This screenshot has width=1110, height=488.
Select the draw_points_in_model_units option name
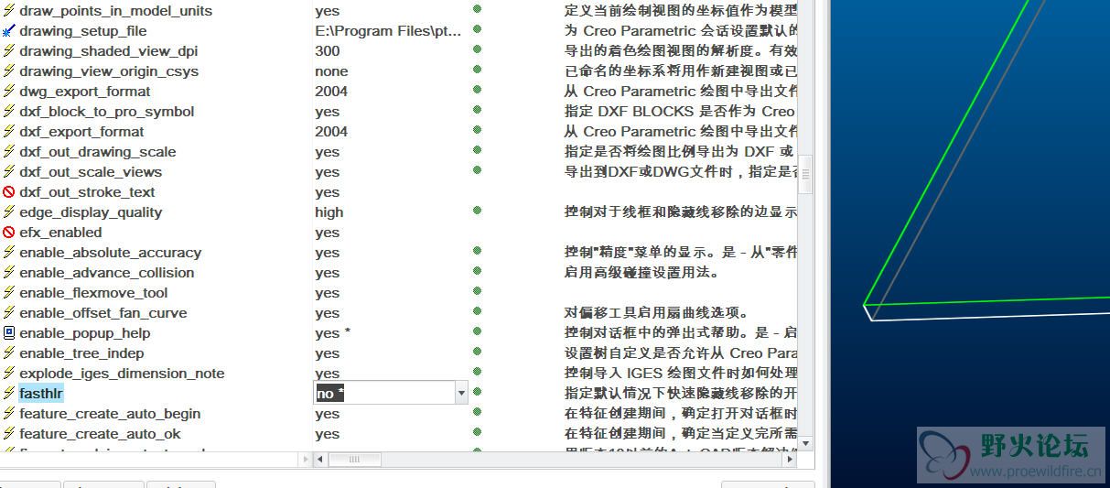coord(115,11)
